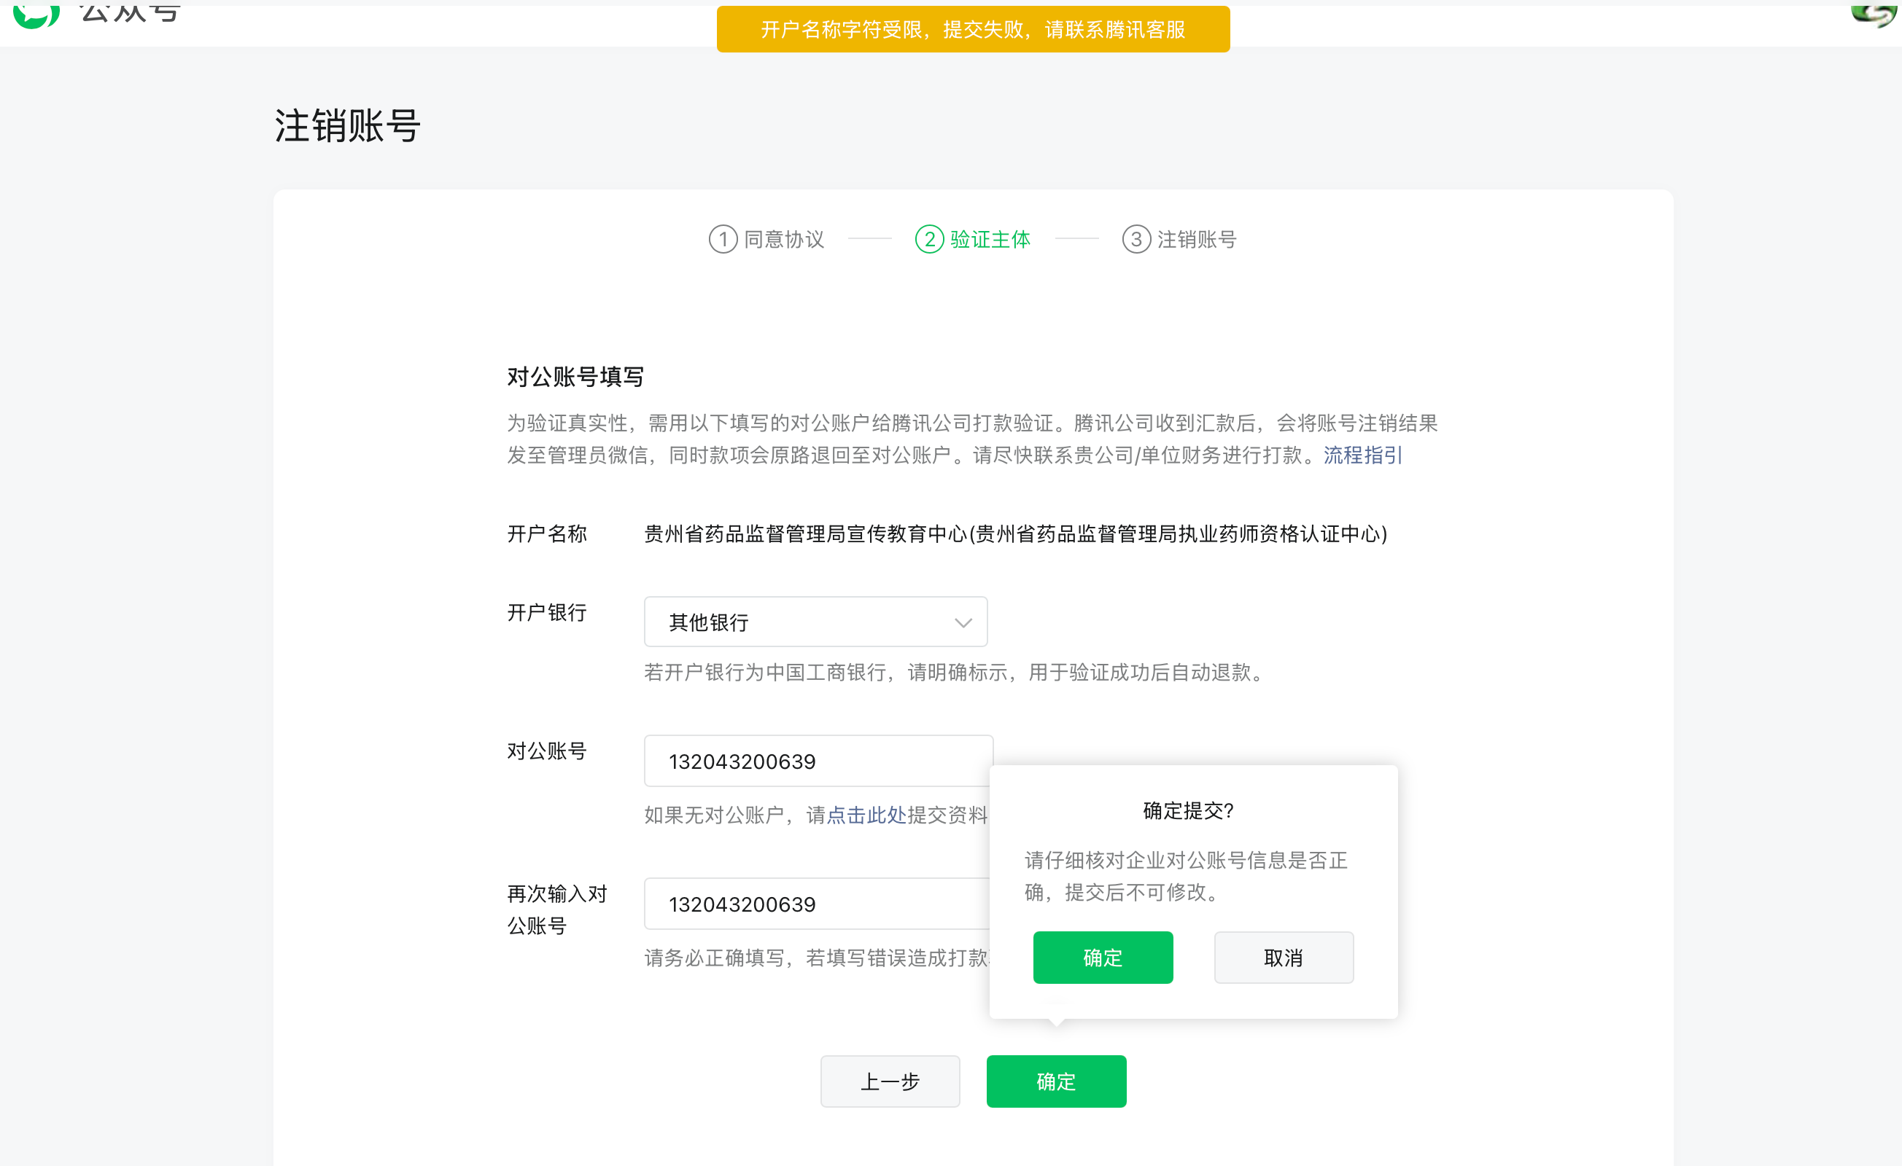Image resolution: width=1902 pixels, height=1166 pixels.
Task: Select the 验证主体 step label
Action: click(990, 239)
